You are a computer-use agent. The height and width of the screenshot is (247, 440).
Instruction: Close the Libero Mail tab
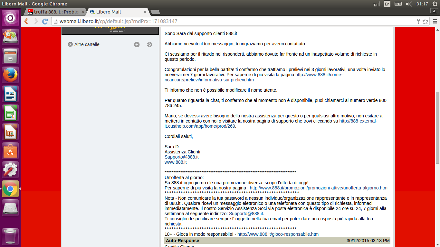click(145, 12)
